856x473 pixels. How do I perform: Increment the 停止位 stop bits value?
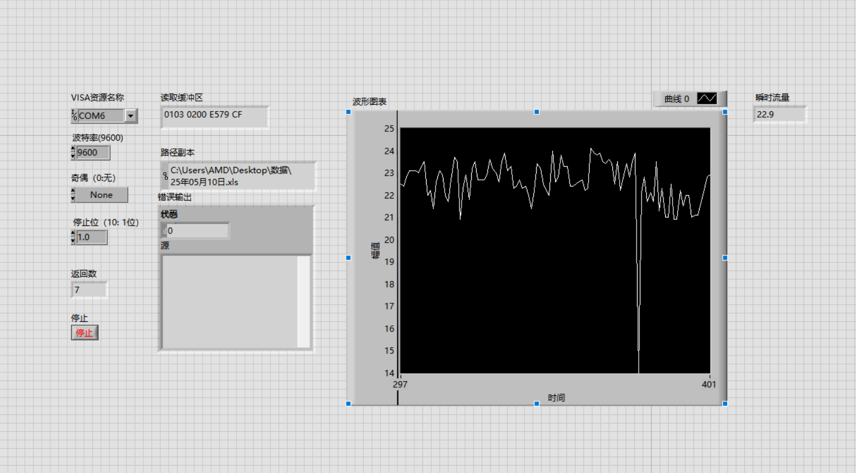[73, 233]
